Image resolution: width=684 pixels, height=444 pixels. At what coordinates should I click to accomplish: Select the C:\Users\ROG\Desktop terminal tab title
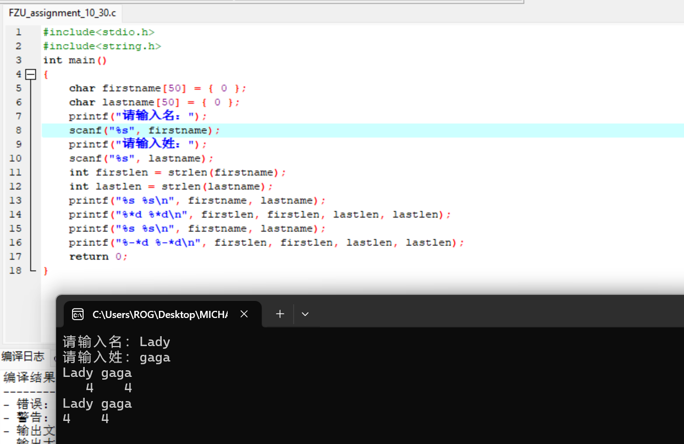point(160,314)
